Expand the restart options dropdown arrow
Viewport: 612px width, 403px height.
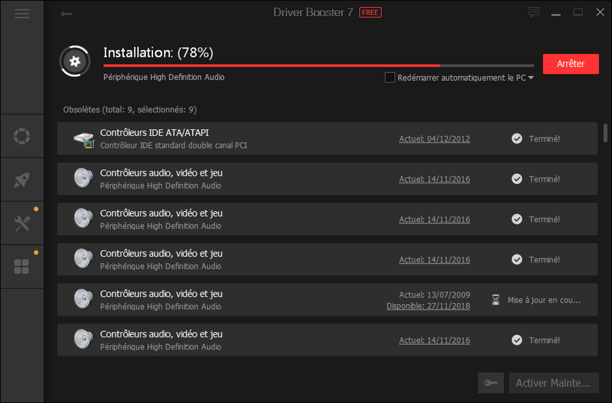531,78
